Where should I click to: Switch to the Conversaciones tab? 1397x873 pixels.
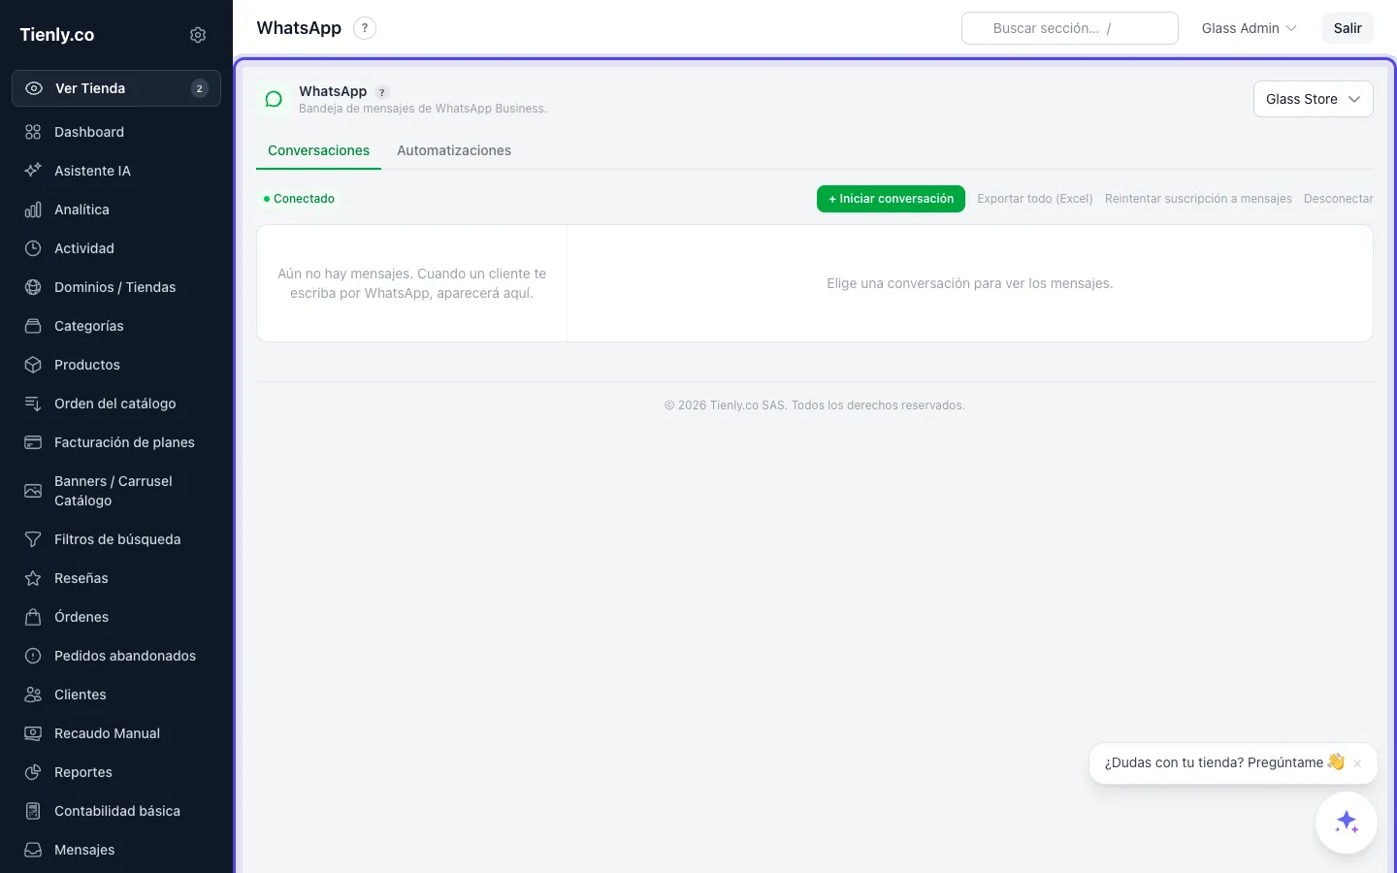pyautogui.click(x=318, y=150)
